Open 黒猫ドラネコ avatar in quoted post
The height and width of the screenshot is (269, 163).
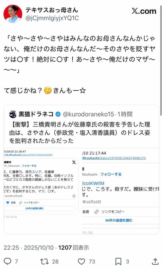(x=13, y=114)
